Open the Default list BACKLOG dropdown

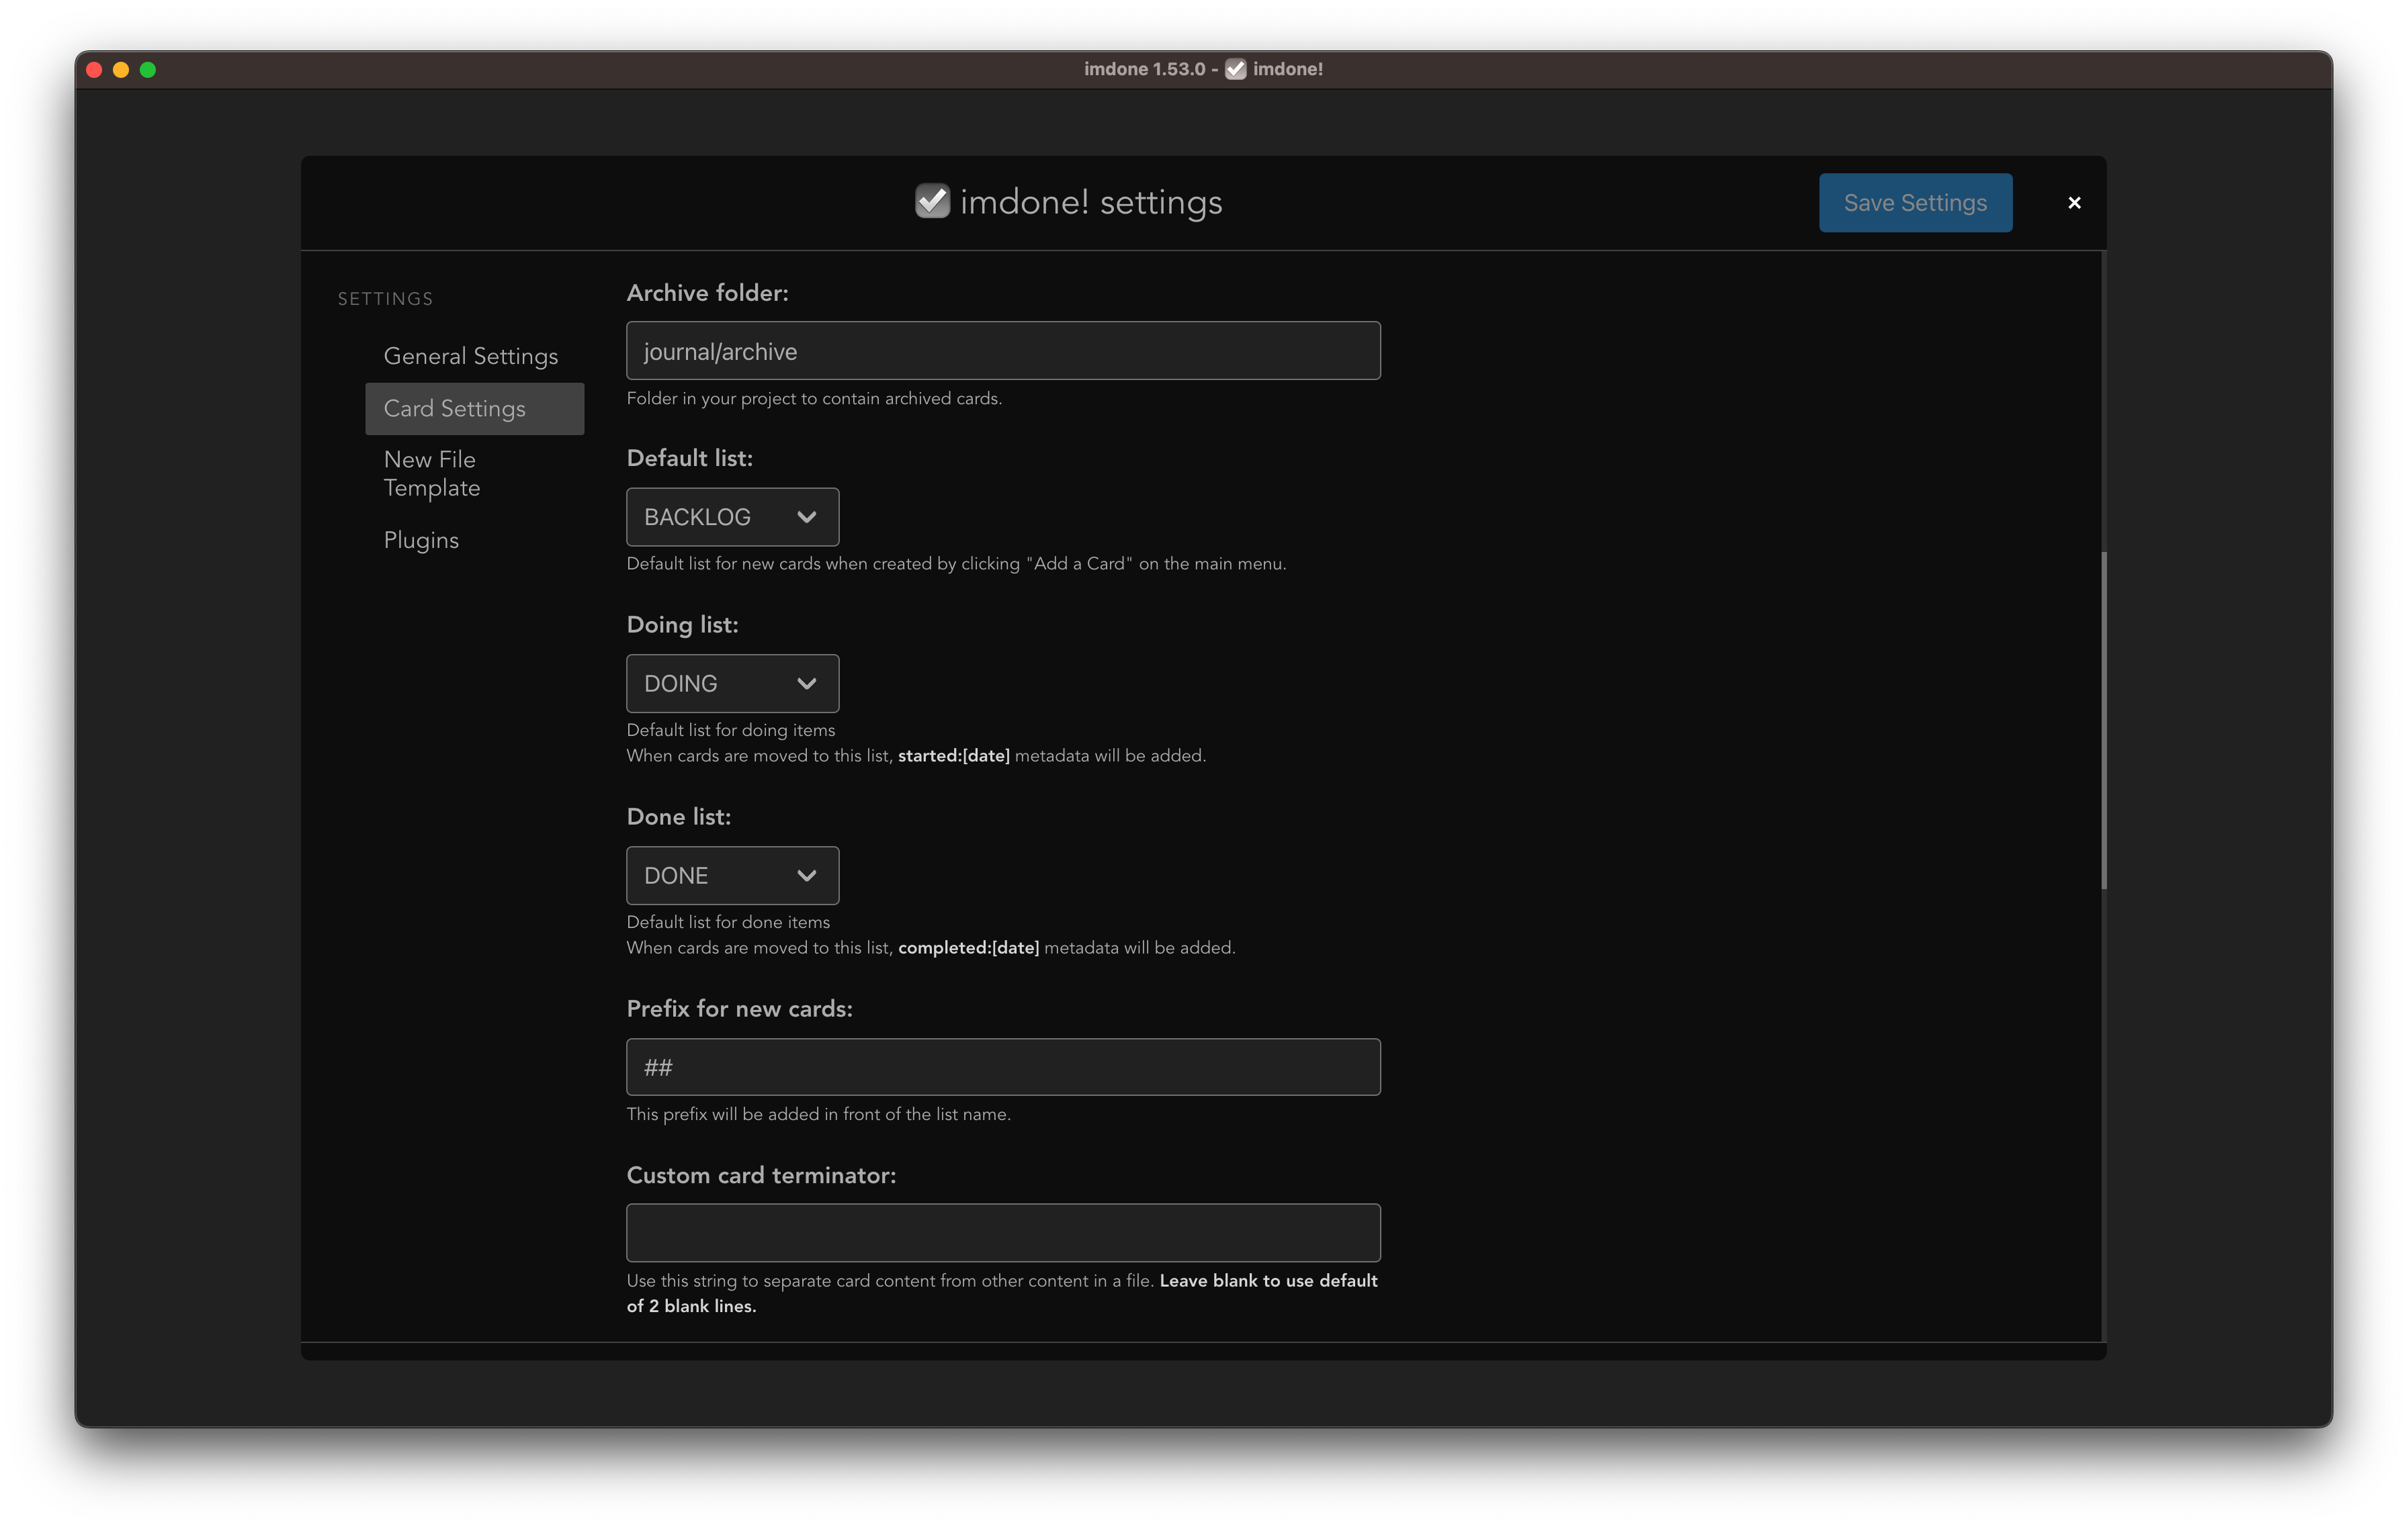pyautogui.click(x=732, y=516)
